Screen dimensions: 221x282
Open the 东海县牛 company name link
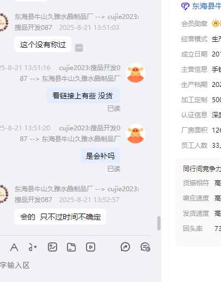[206, 6]
